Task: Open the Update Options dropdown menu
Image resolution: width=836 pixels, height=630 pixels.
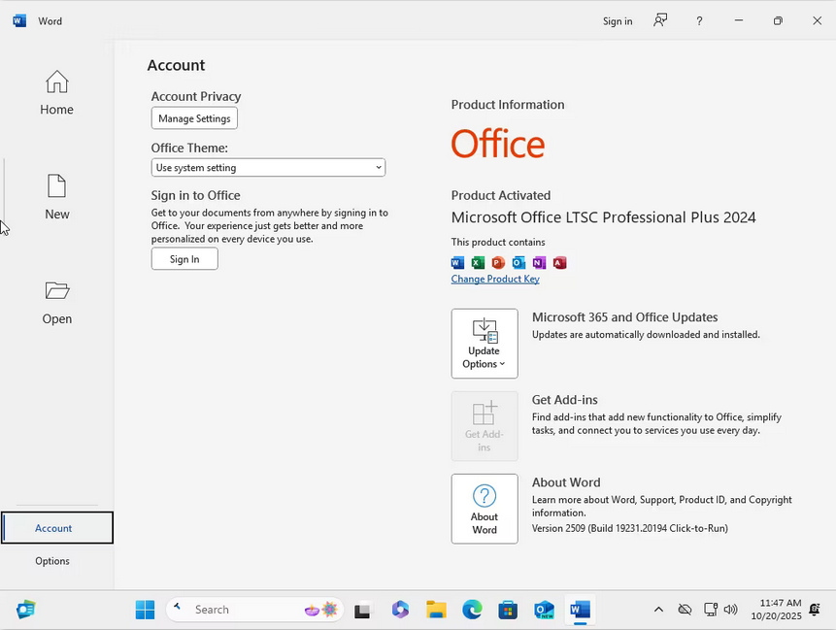Action: (x=485, y=344)
